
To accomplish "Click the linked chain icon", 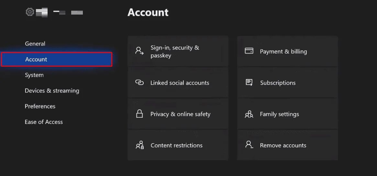I will (x=139, y=82).
